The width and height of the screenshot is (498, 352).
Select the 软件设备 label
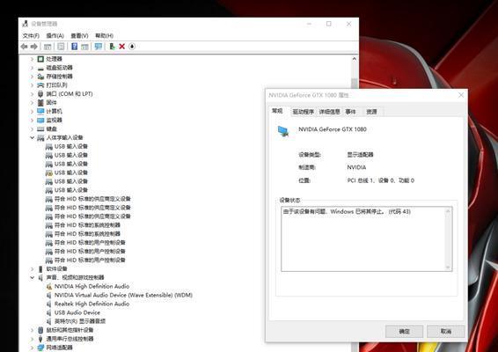(x=57, y=269)
